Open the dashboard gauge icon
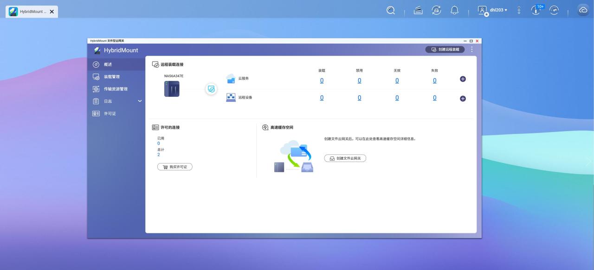 (x=554, y=10)
